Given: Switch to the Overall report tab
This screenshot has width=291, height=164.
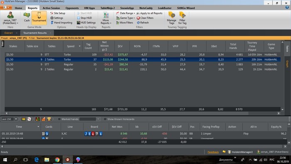Looking at the screenshot, I should click(8, 33).
